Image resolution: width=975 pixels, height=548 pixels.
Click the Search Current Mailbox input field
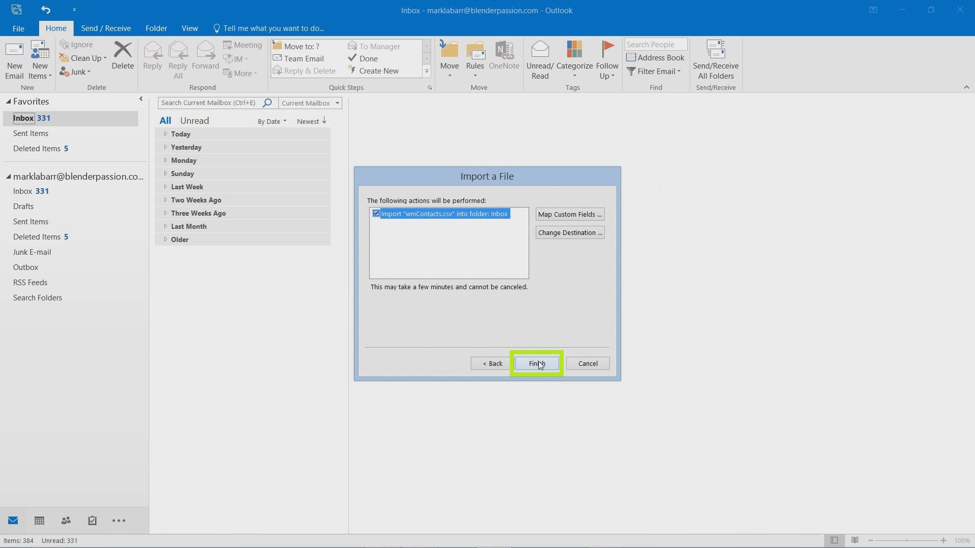point(210,103)
